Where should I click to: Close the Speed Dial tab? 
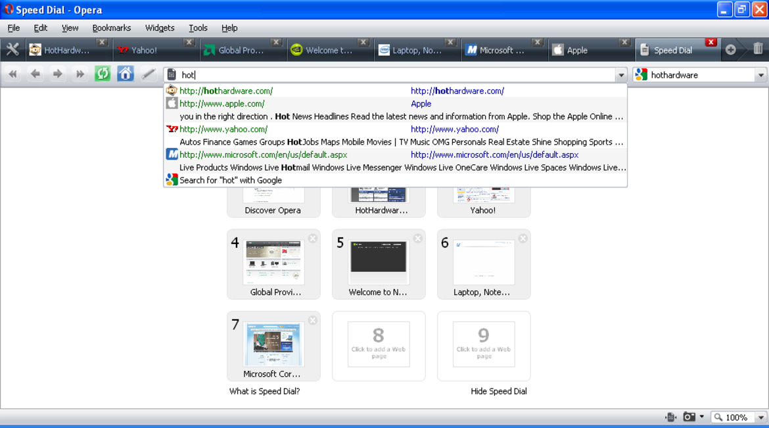click(711, 42)
